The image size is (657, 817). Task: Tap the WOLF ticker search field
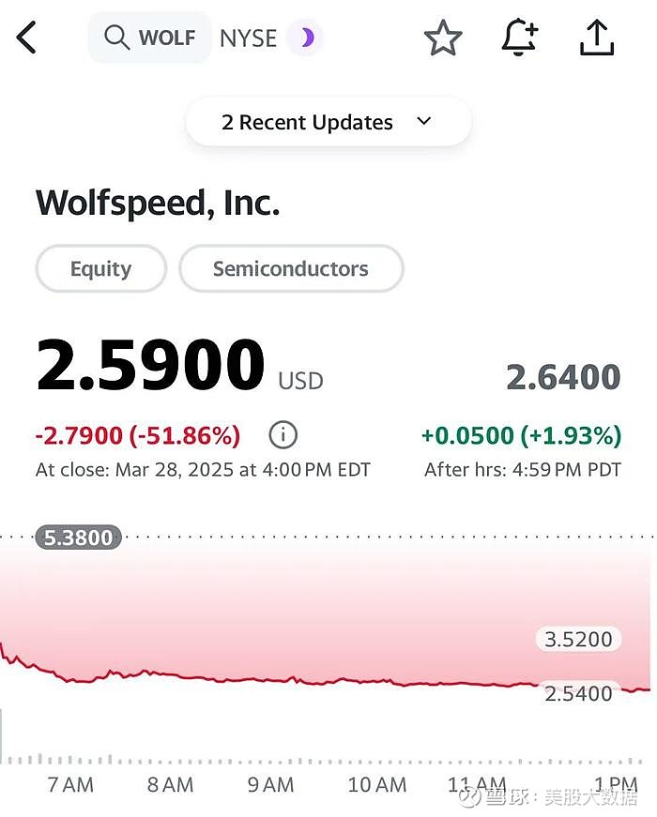pyautogui.click(x=166, y=38)
